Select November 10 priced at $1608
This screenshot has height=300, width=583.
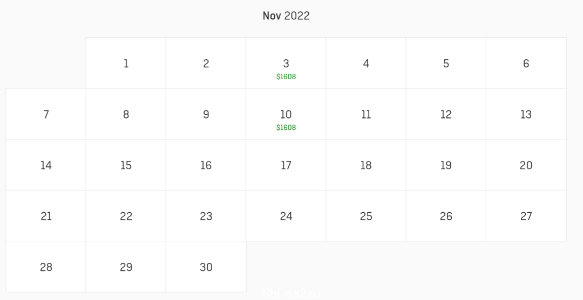coord(286,114)
